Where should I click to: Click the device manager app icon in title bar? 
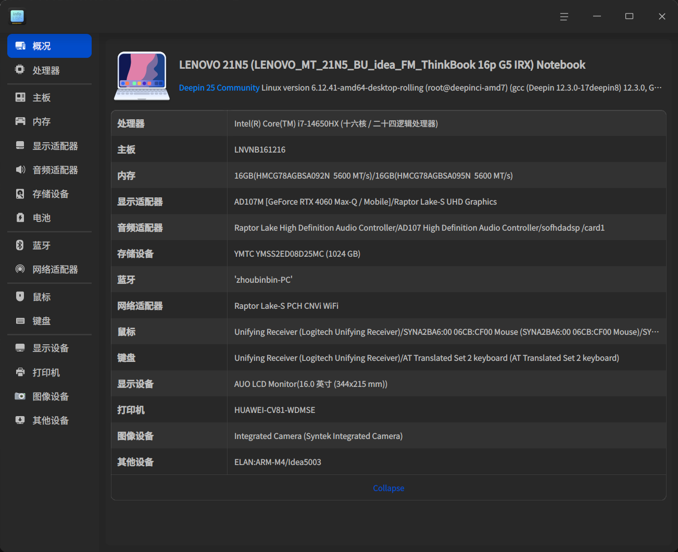tap(17, 17)
